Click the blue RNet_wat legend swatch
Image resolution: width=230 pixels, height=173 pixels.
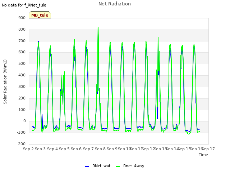click(x=87, y=167)
